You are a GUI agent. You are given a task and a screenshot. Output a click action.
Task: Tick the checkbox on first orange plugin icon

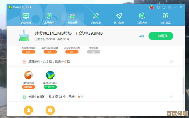click(x=33, y=114)
